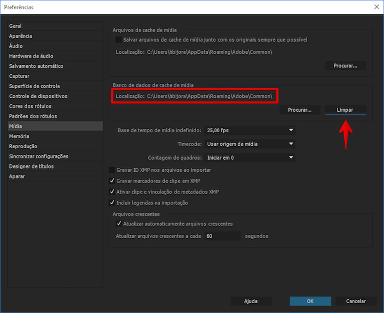Click Procurar for media cache files
This screenshot has width=384, height=313.
[345, 66]
